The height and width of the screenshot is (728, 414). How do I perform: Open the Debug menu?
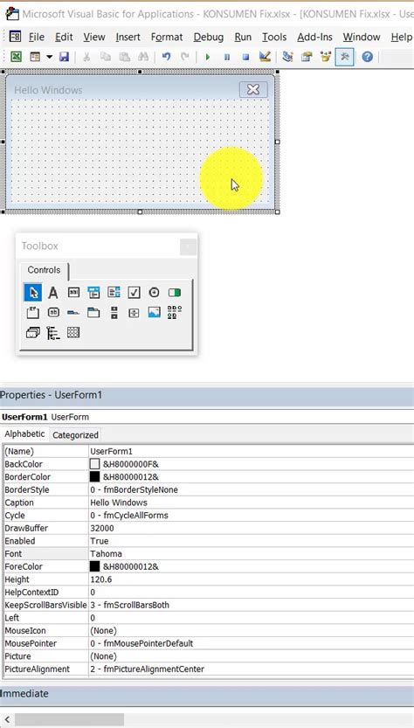click(209, 37)
